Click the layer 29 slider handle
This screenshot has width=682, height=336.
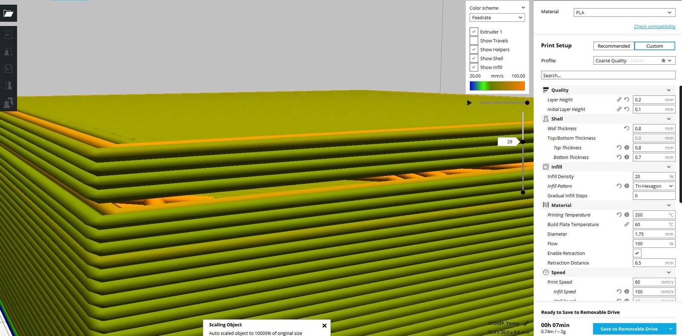(523, 142)
